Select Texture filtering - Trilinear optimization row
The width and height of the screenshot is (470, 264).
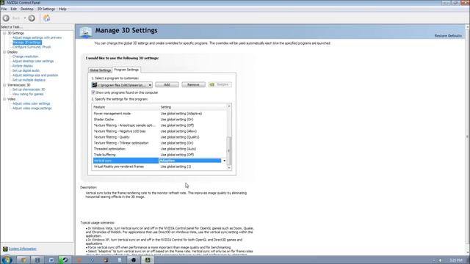click(160, 143)
